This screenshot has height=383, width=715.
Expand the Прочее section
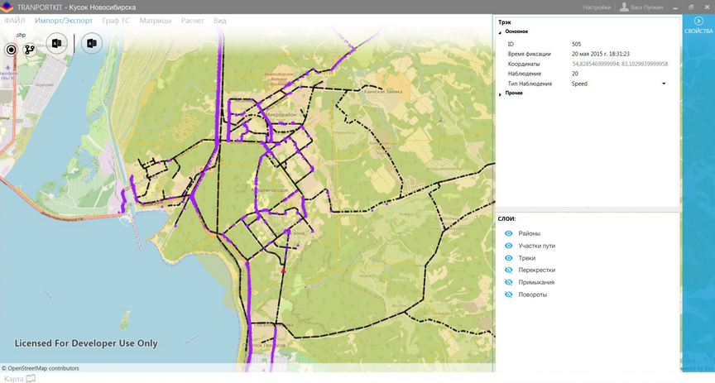click(x=500, y=93)
